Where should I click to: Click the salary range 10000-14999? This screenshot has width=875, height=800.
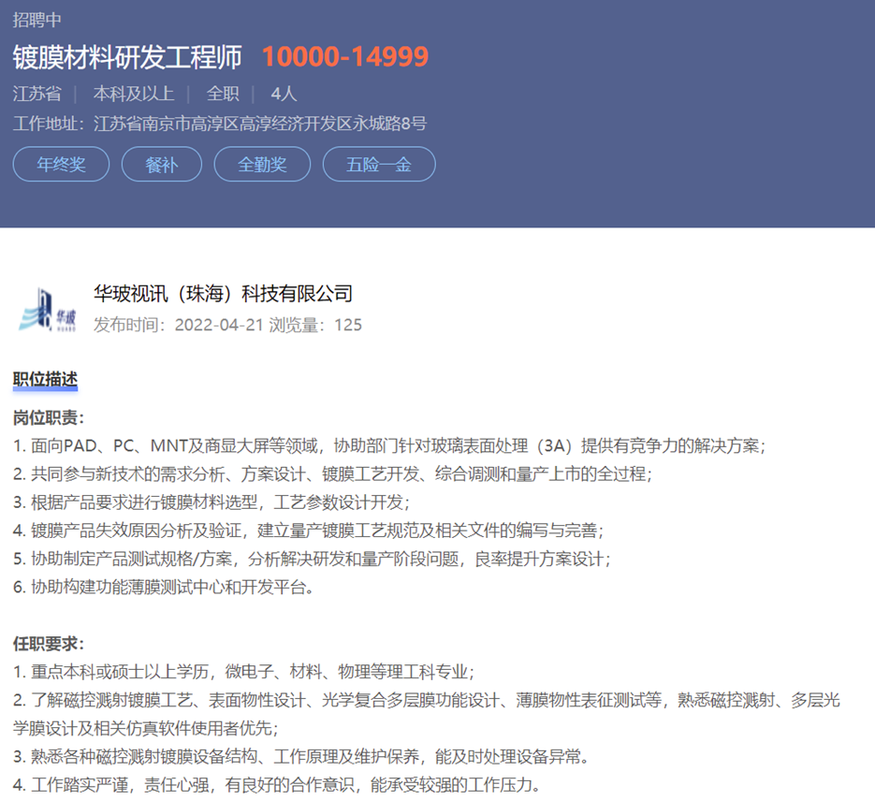[x=345, y=56]
